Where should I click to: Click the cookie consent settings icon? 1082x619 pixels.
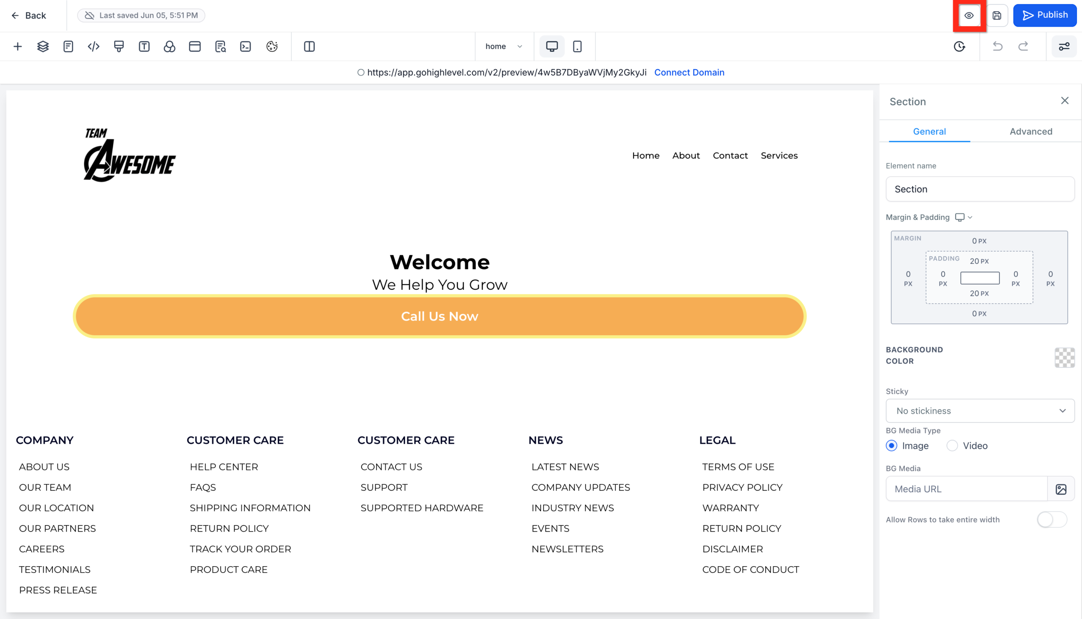tap(271, 46)
